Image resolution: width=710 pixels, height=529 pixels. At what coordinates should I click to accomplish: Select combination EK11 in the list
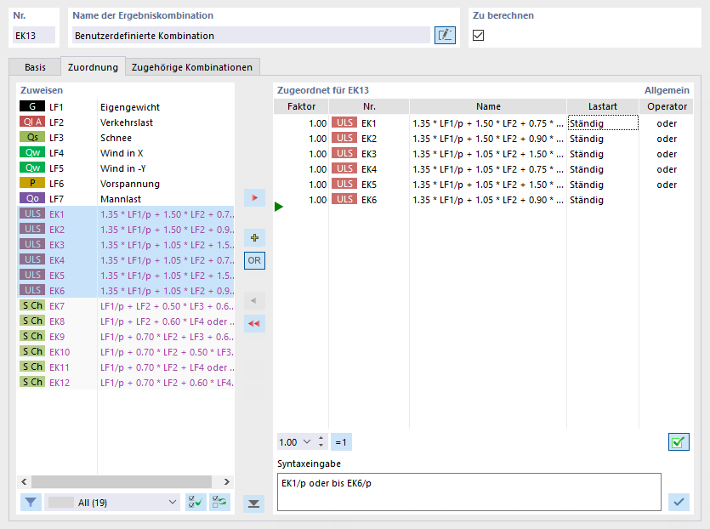point(126,367)
